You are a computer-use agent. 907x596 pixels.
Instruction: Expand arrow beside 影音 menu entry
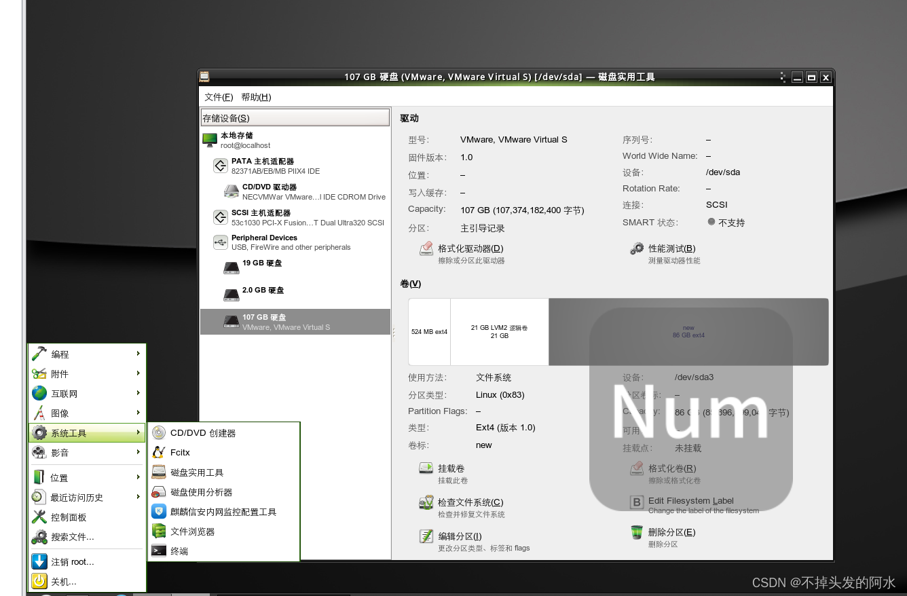tap(138, 452)
